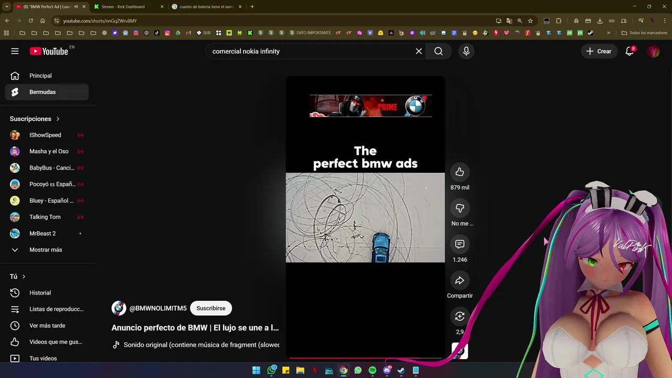Open Listas de reproducción
The image size is (672, 378).
coord(47,309)
